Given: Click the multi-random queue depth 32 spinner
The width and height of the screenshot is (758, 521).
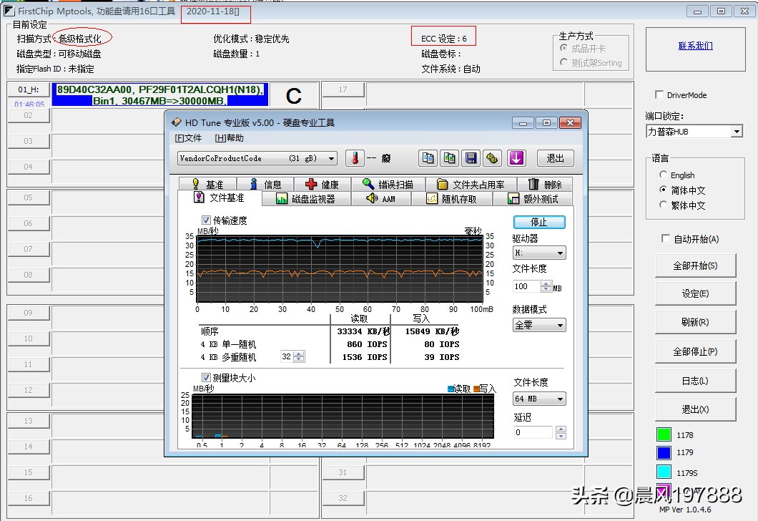Looking at the screenshot, I should click(299, 356).
